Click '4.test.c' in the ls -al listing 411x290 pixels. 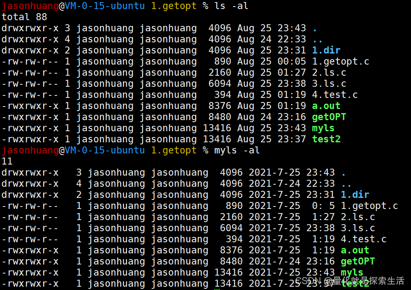coord(335,95)
